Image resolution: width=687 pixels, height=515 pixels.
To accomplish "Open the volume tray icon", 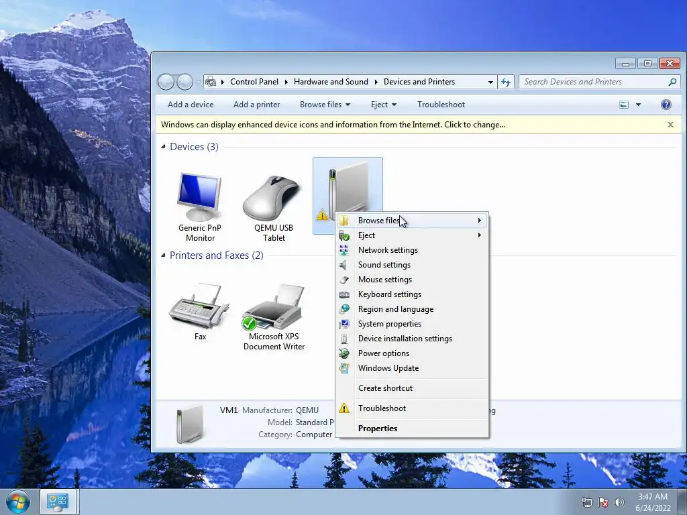I will click(x=619, y=502).
